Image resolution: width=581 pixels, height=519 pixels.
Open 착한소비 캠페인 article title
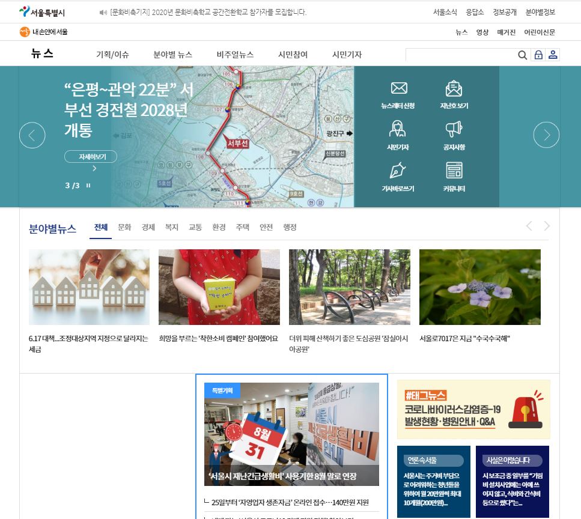pyautogui.click(x=218, y=338)
